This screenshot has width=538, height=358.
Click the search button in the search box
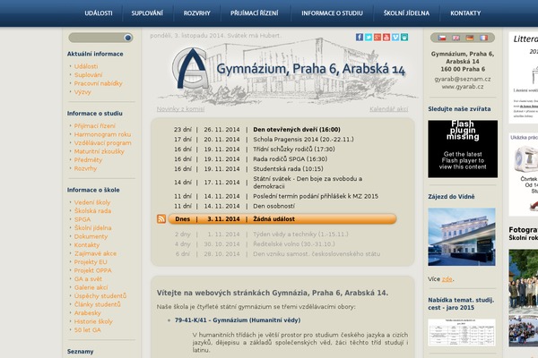point(128,38)
